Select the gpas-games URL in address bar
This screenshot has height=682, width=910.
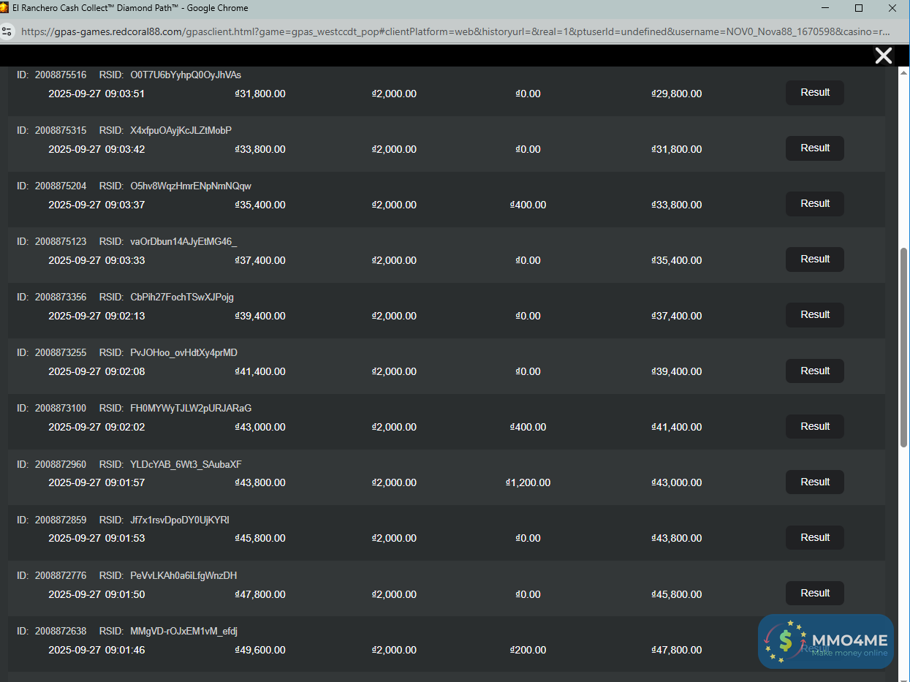coord(455,31)
